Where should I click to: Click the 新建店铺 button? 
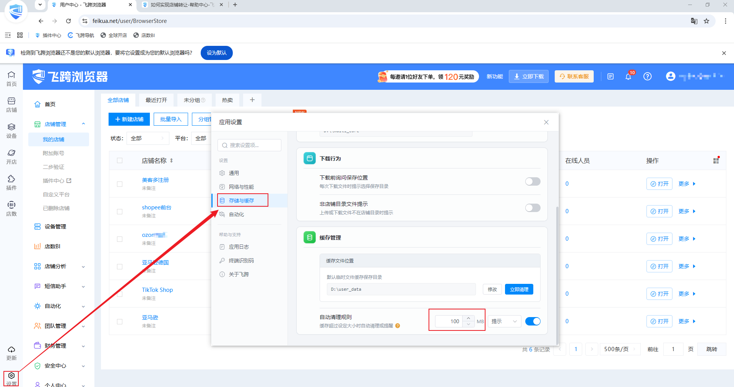coord(129,119)
